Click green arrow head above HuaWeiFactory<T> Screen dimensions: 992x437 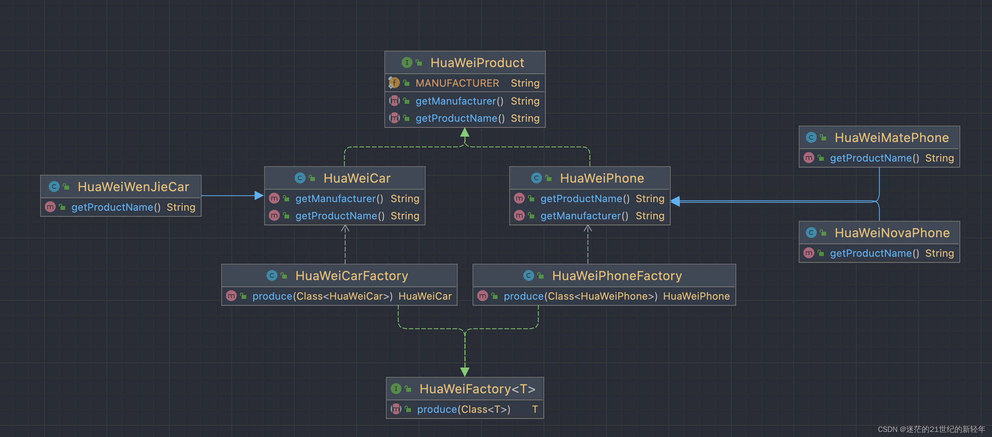coord(464,372)
